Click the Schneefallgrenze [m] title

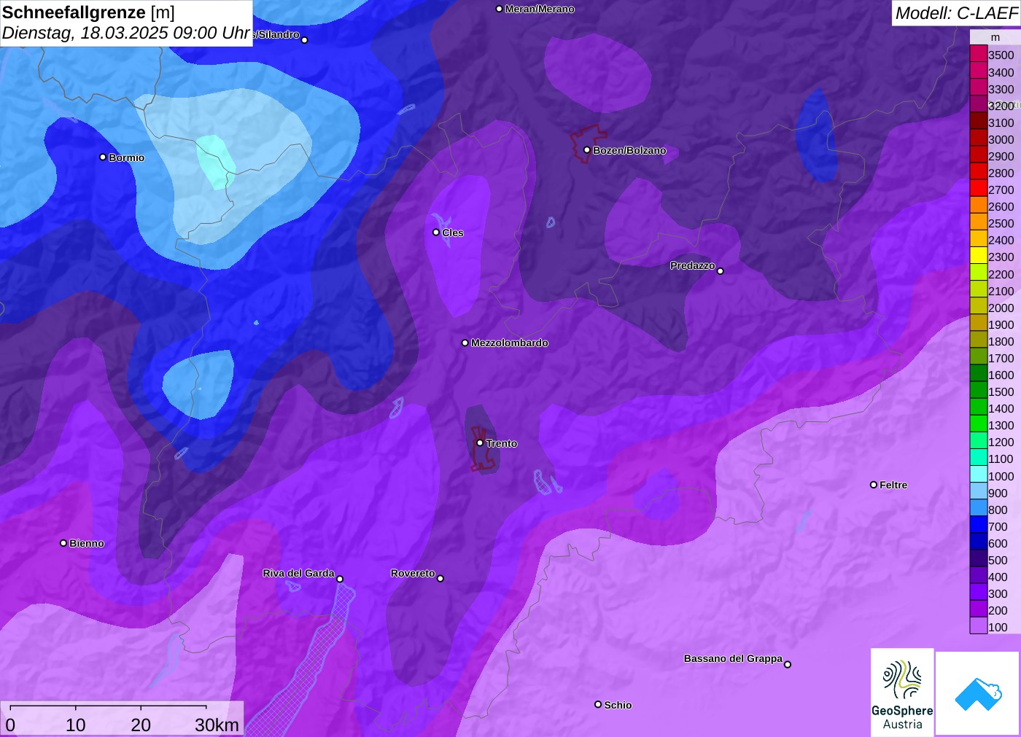[88, 12]
